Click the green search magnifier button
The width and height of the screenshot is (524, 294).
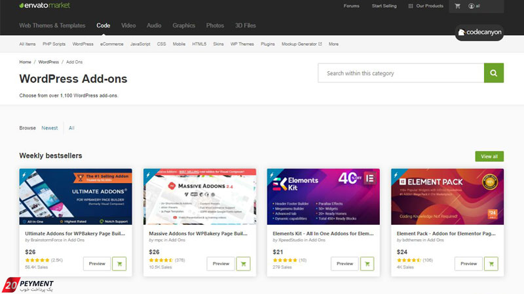[x=494, y=73]
